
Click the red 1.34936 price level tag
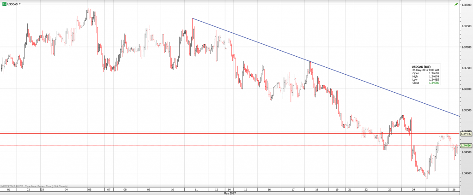click(466, 134)
